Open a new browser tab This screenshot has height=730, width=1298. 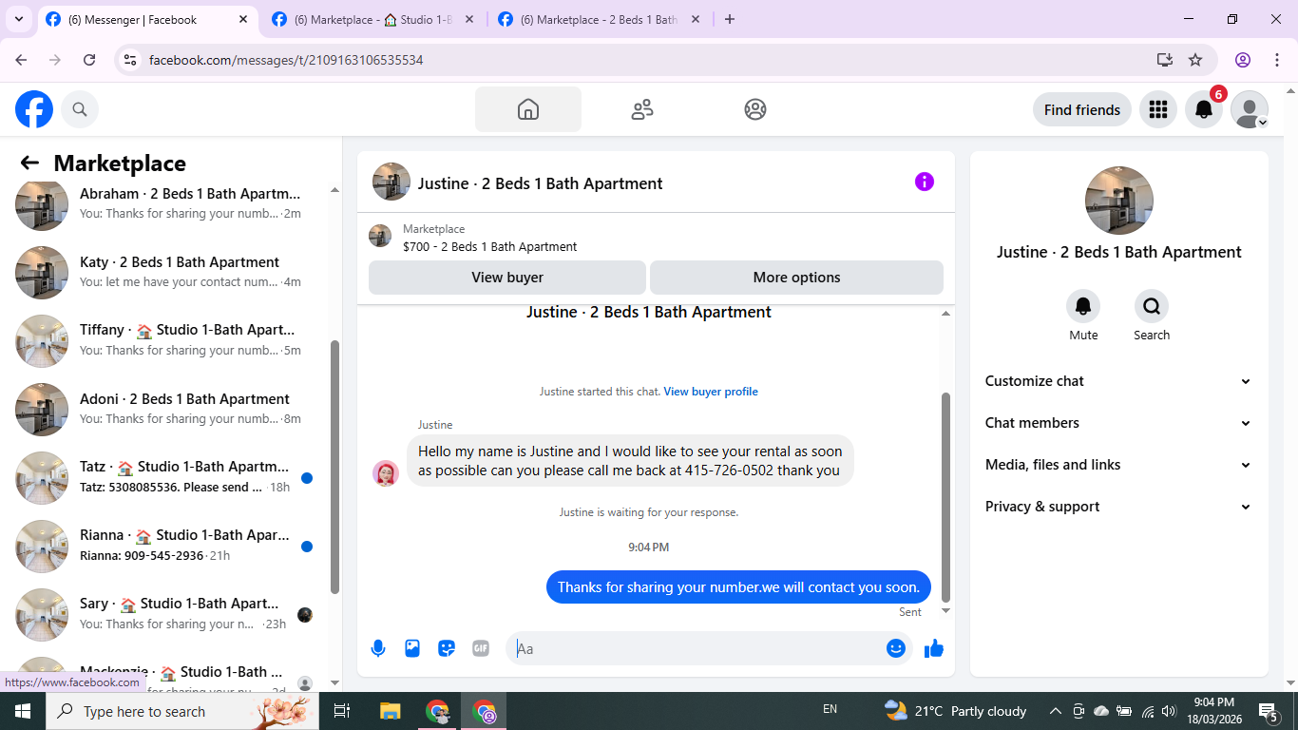pos(730,19)
